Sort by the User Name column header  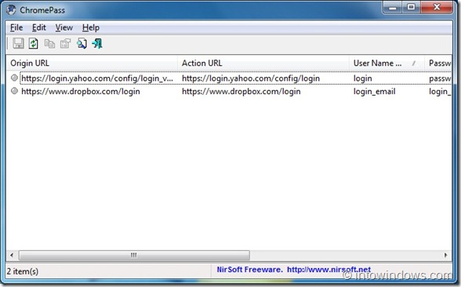pos(387,63)
